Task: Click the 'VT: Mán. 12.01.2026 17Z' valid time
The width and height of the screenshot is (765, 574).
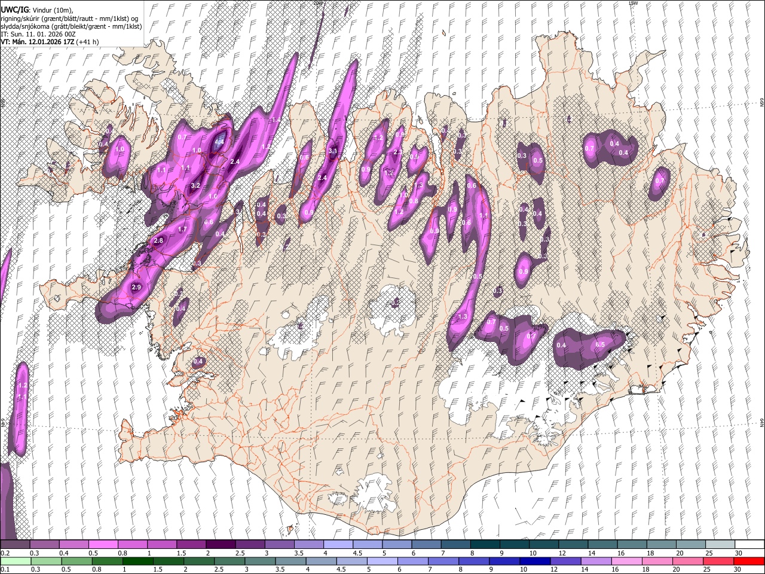Action: point(36,42)
